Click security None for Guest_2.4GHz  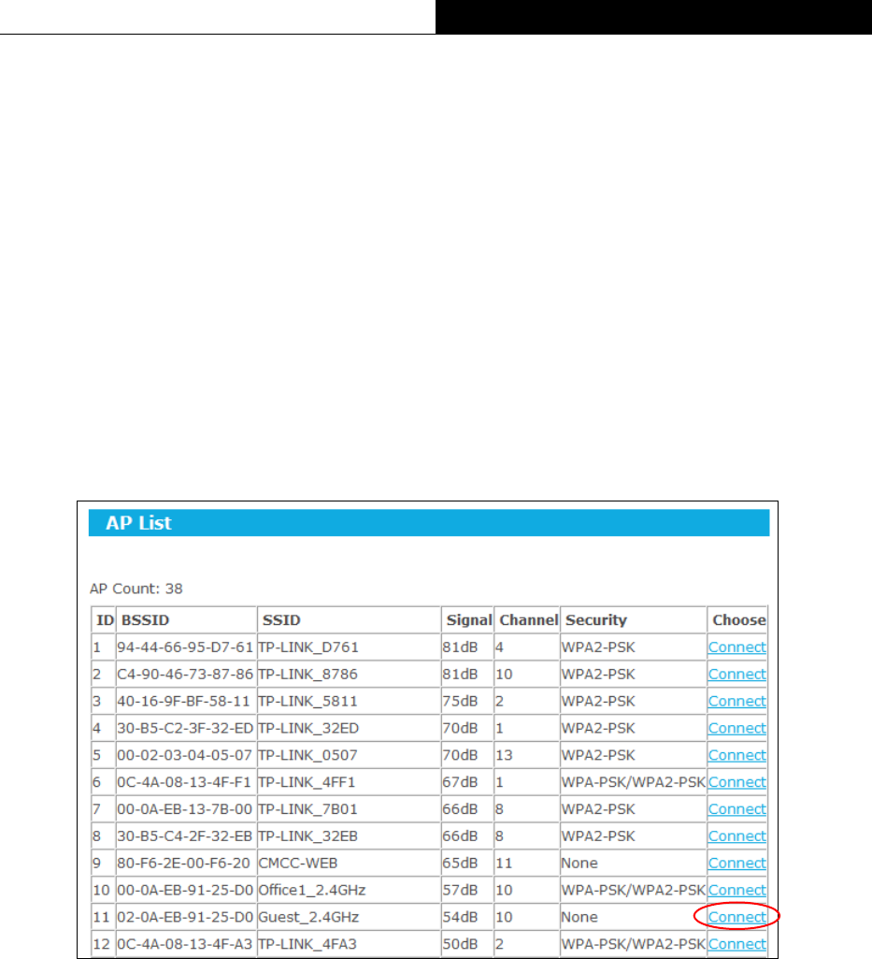(579, 916)
